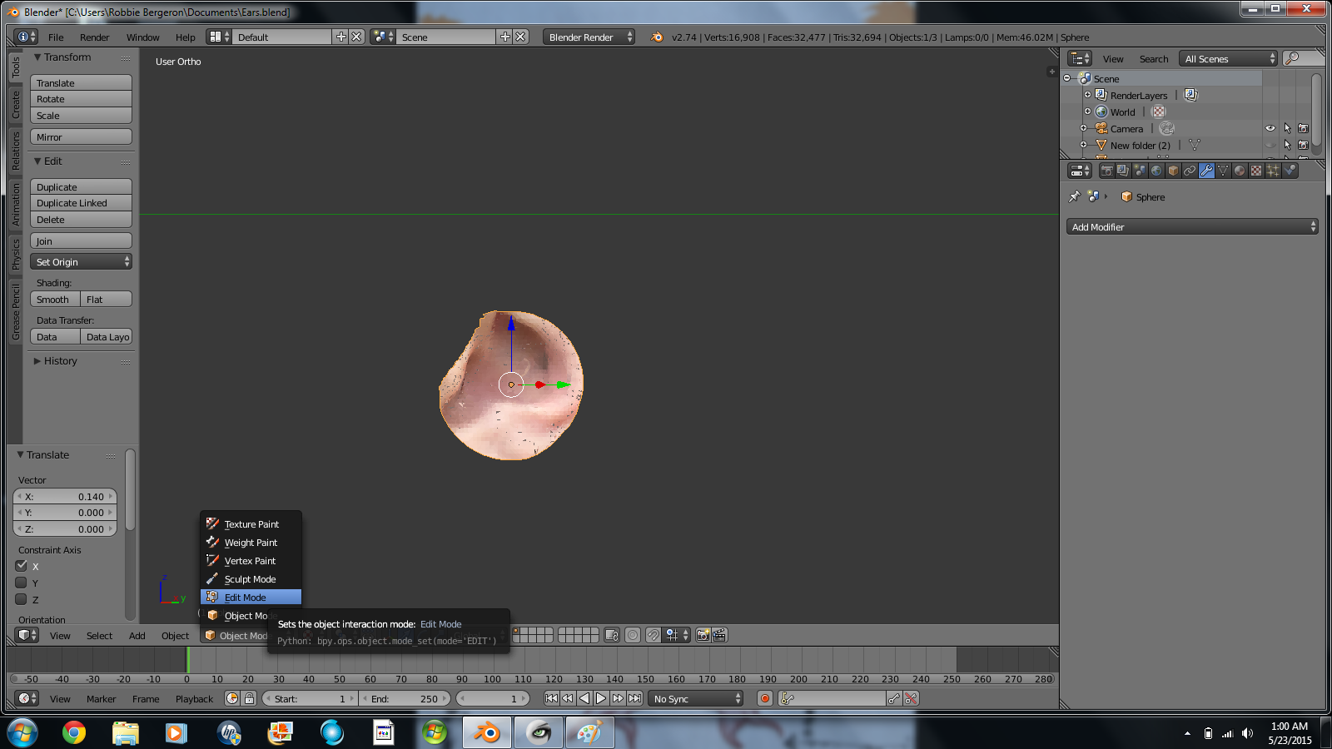
Task: Play animation in reverse
Action: coord(584,698)
